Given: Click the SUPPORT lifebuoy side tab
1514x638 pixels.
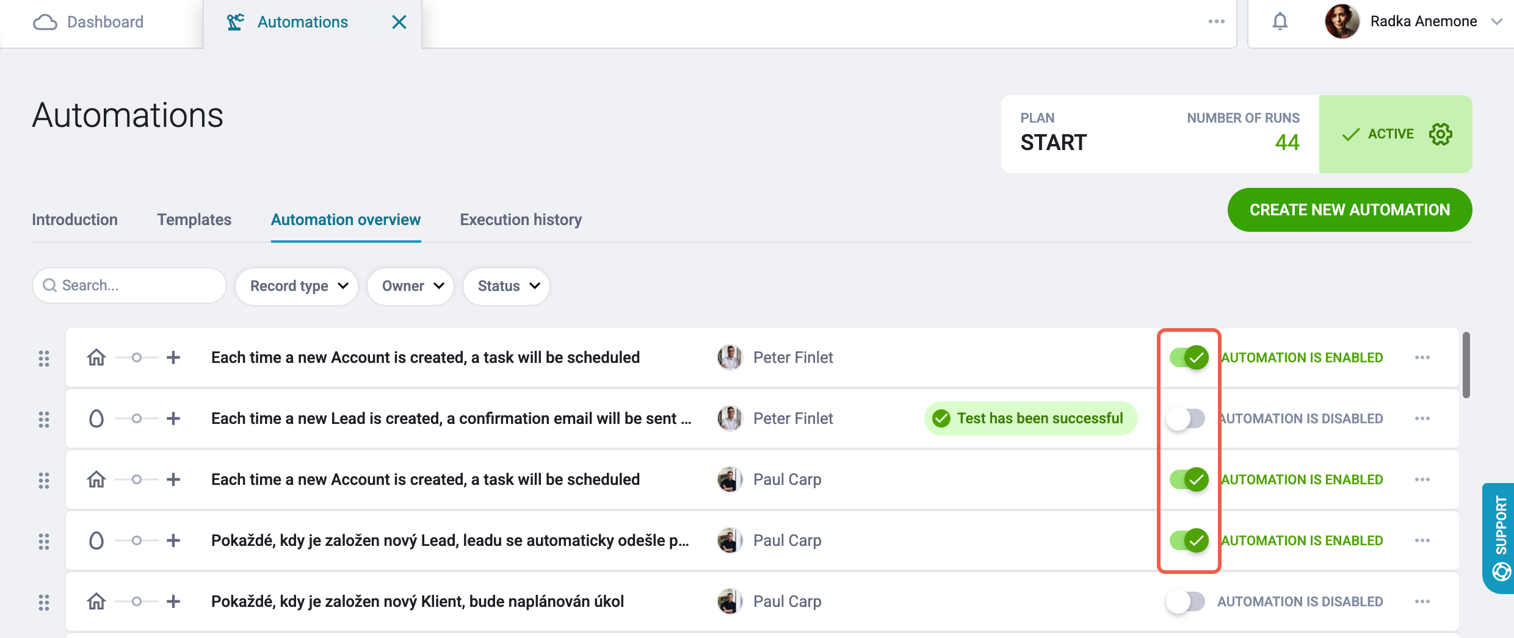Looking at the screenshot, I should [x=1499, y=538].
